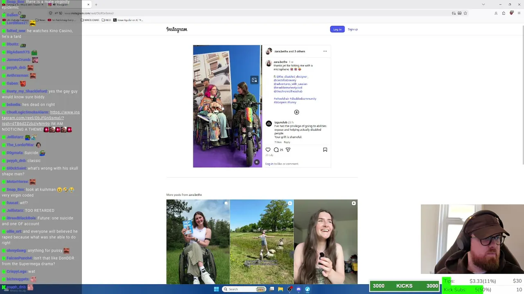Open the Instagram link in ChudLogicSmokeAlarm's chat message
524x294 pixels.
coord(41,118)
